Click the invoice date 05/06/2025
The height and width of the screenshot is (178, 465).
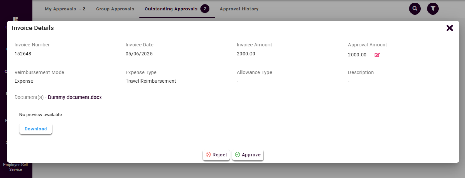[139, 54]
